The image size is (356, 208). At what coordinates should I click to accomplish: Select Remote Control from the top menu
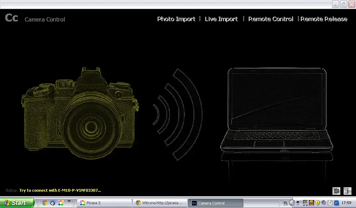(270, 19)
